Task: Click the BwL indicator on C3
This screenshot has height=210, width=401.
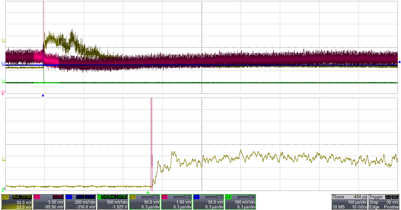Action: (x=80, y=197)
